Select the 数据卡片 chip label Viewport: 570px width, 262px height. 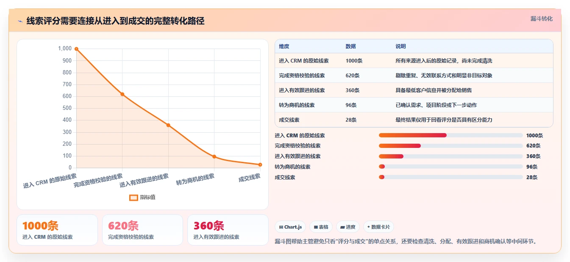[381, 227]
